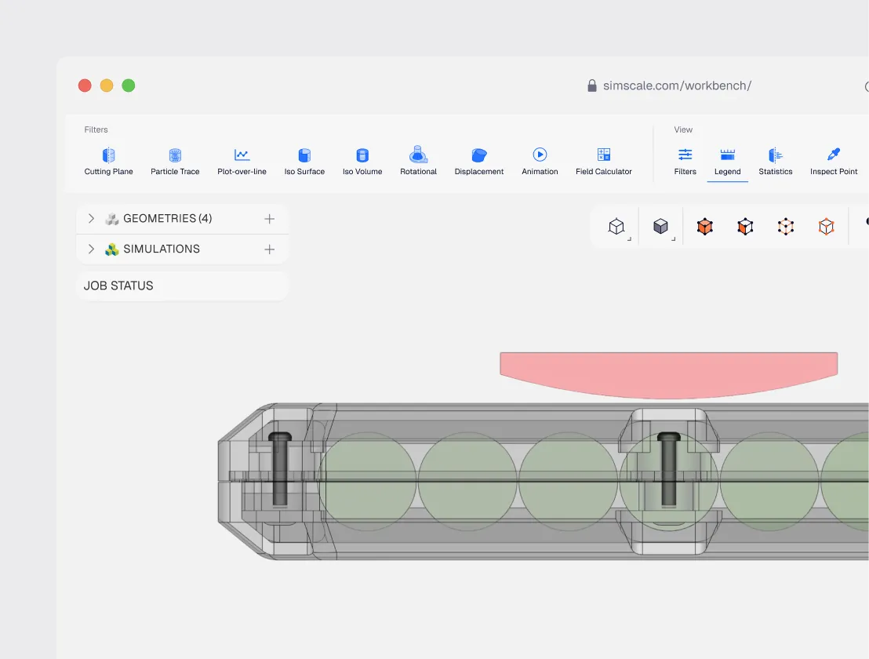Open wireframe cube view dropdown
869x659 pixels.
point(616,226)
